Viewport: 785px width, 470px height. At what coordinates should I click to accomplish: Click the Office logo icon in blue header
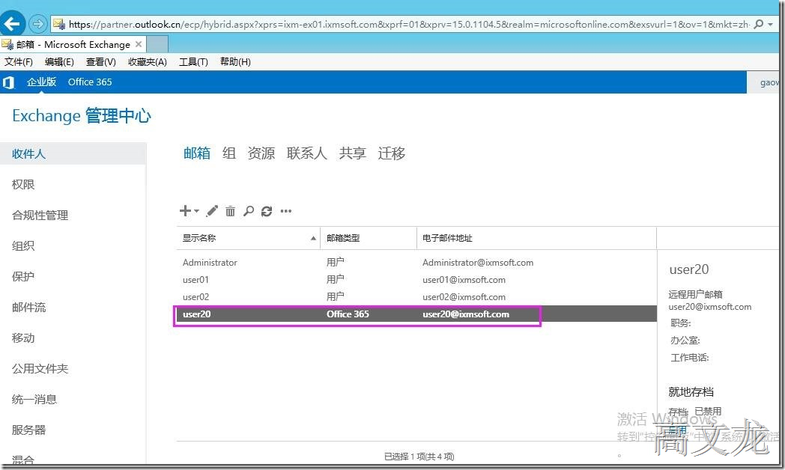click(x=8, y=82)
